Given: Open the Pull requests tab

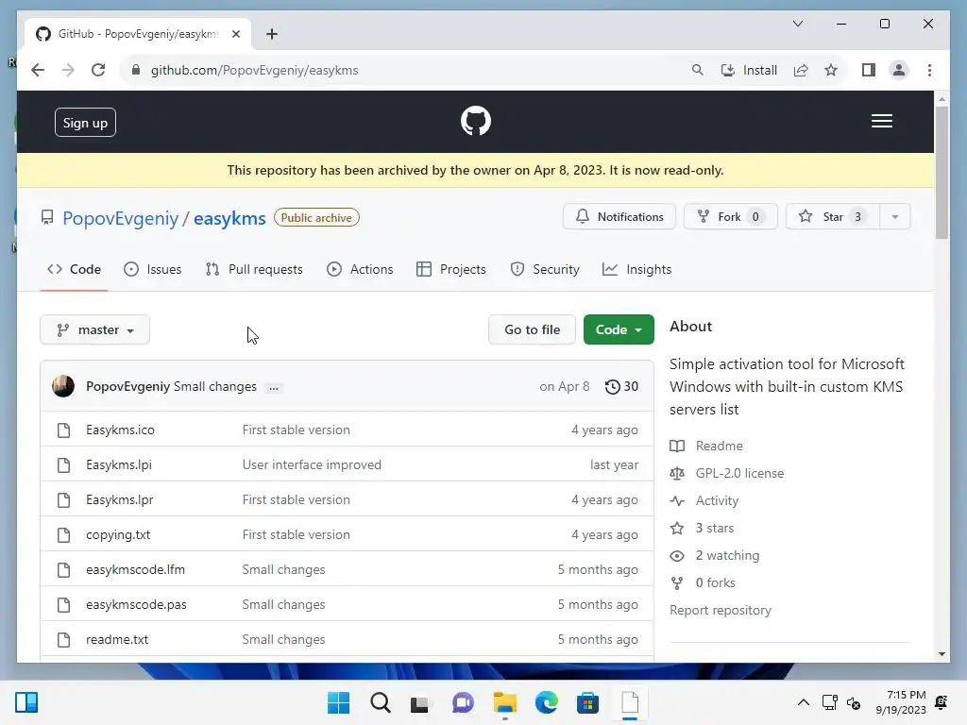Looking at the screenshot, I should (254, 269).
